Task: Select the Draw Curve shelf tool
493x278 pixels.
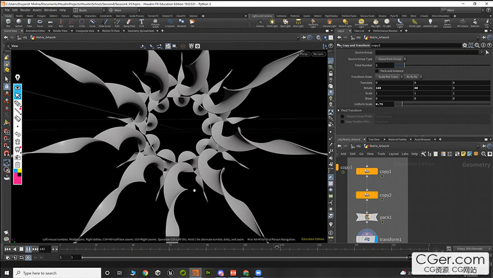Action: click(x=105, y=22)
